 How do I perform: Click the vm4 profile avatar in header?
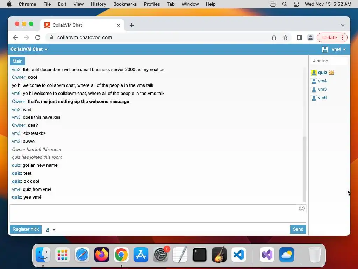pyautogui.click(x=325, y=49)
